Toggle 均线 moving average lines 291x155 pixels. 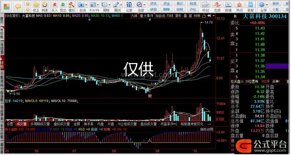tap(170, 16)
